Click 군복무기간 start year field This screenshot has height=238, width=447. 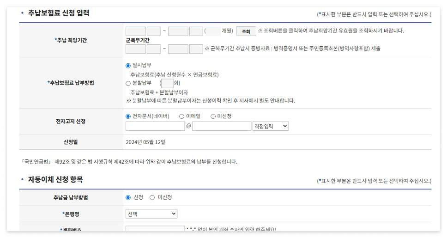[136, 49]
